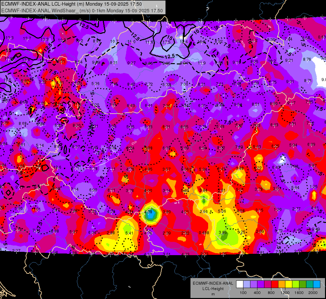Viewport: 326px width, 299px height.
Task: Click the shear value 5.64
Action: click(295, 188)
